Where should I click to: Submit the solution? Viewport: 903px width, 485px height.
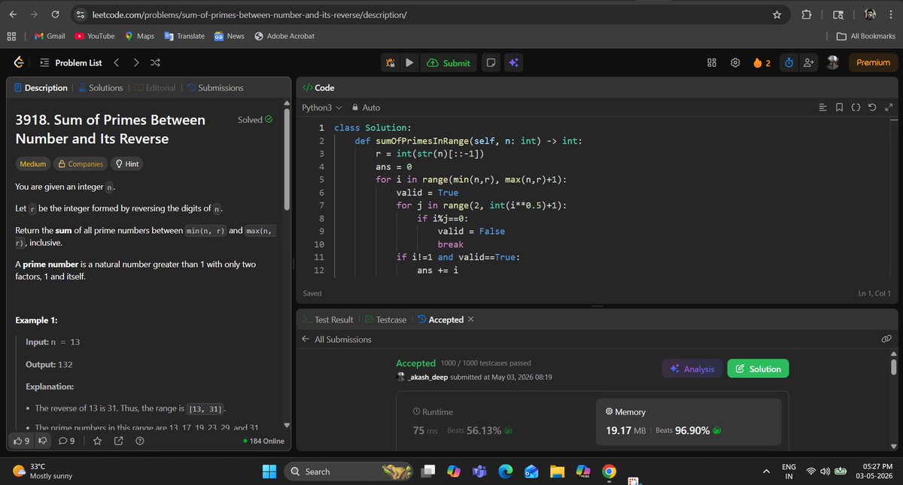(448, 63)
